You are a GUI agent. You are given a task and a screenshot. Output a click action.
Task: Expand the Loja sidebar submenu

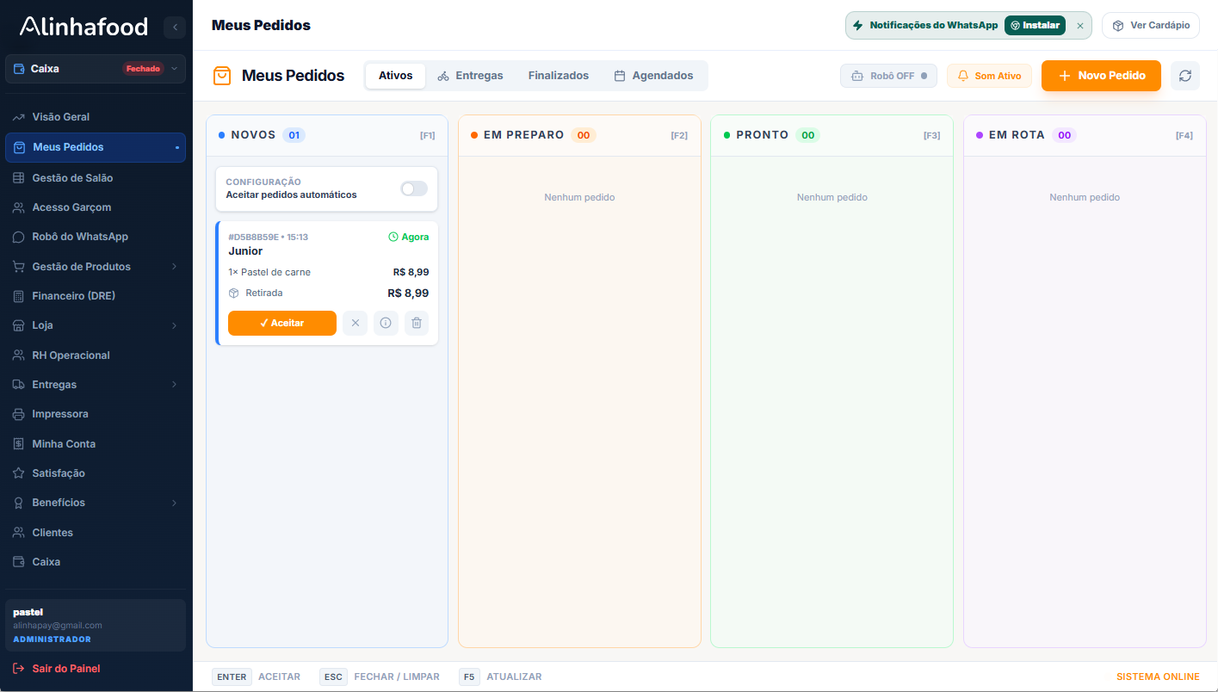pos(95,325)
